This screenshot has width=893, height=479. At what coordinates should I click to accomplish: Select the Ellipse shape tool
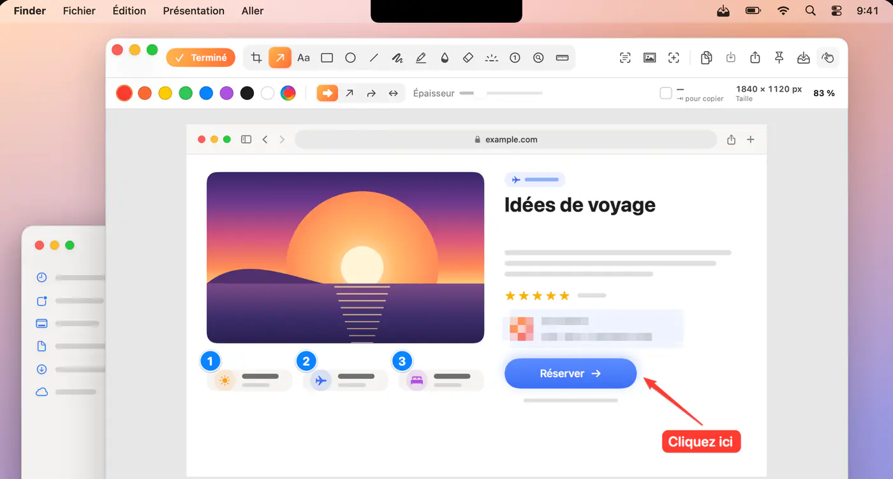coord(350,58)
